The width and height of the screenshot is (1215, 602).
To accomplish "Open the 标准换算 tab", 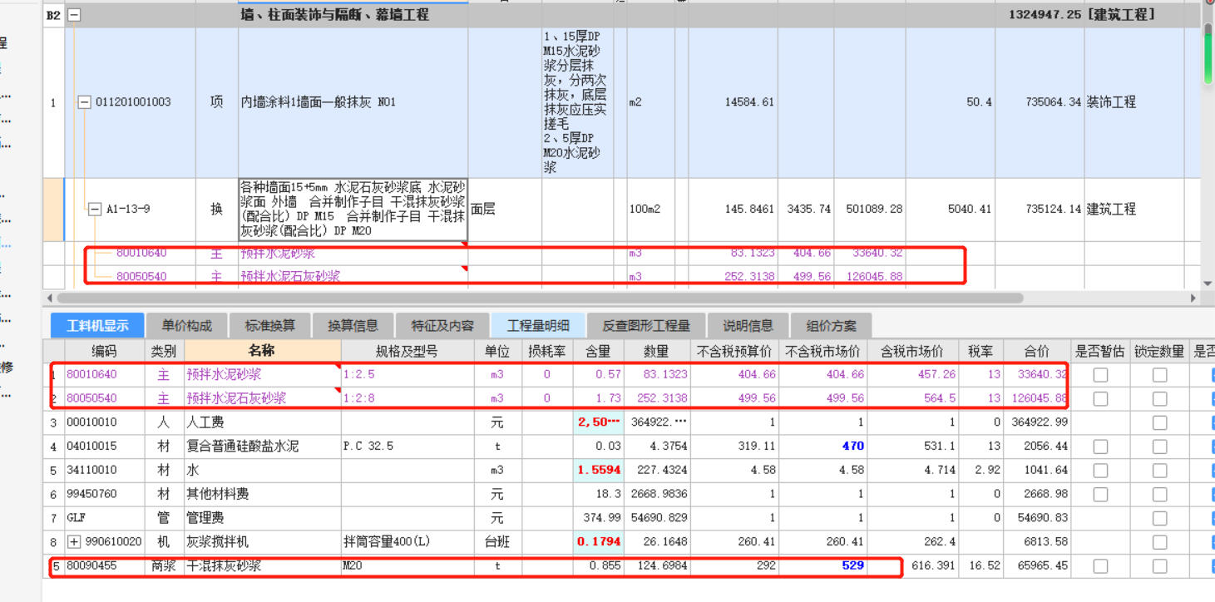I will coord(269,325).
